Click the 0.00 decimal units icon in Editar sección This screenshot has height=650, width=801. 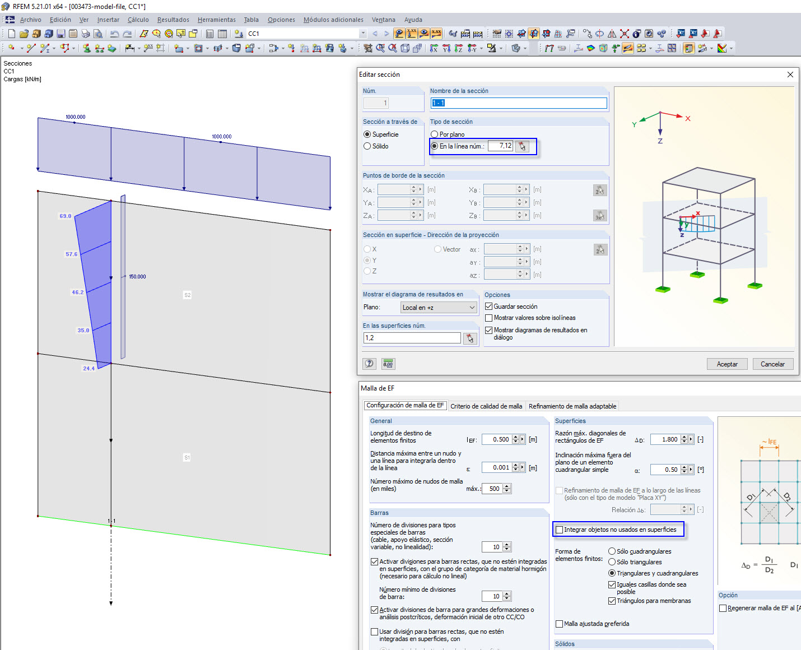388,364
